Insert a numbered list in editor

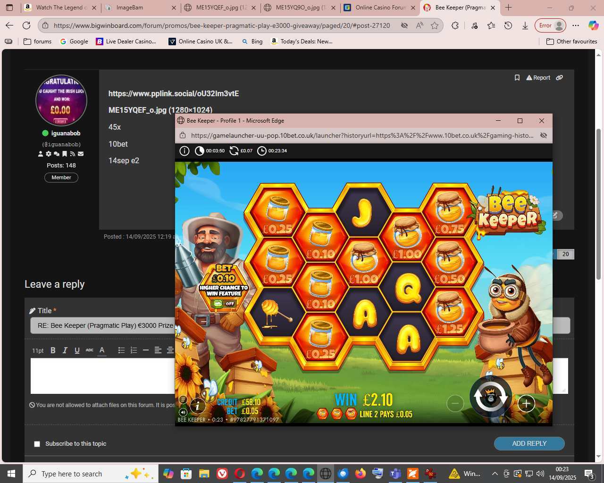134,350
